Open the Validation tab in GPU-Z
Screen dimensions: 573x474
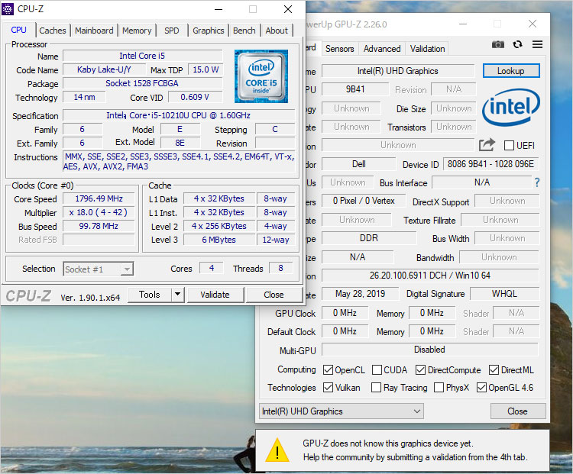click(427, 49)
